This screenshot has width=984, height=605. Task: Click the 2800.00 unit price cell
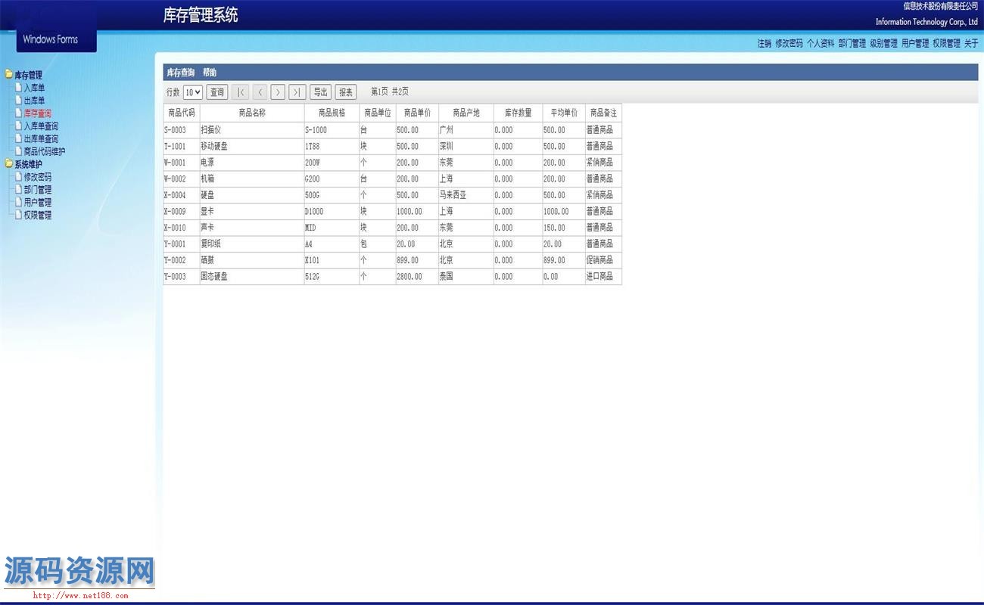pyautogui.click(x=417, y=277)
